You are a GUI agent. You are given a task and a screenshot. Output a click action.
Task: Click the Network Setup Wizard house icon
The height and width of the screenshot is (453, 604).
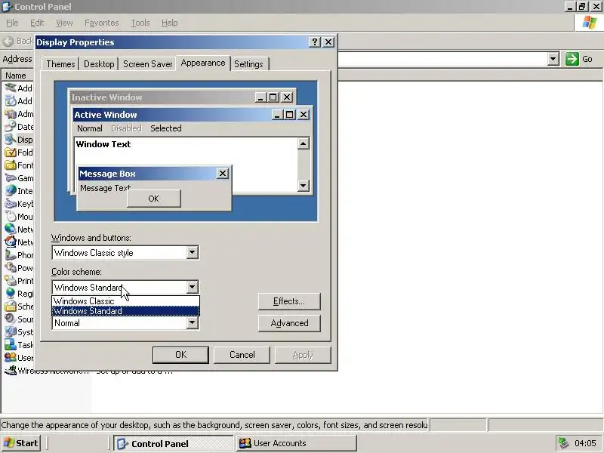[x=11, y=242]
